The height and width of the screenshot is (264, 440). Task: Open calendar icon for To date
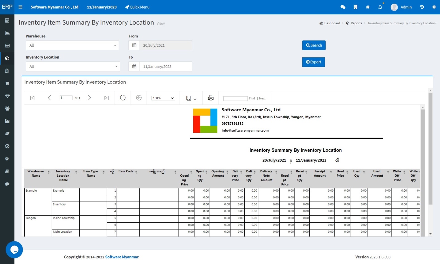coord(134,66)
